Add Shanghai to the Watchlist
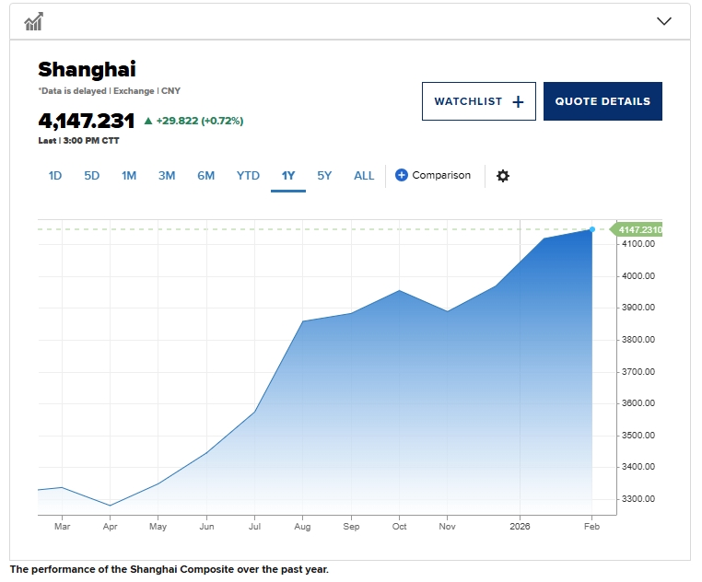Image resolution: width=702 pixels, height=582 pixels. (x=478, y=101)
